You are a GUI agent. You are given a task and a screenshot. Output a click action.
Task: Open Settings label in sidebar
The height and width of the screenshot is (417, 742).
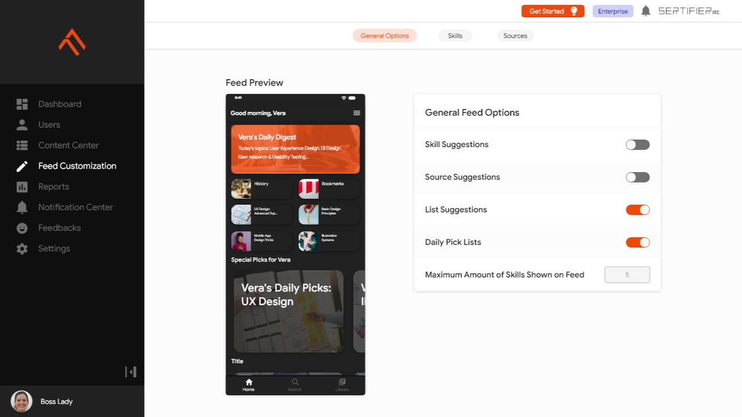pos(54,248)
